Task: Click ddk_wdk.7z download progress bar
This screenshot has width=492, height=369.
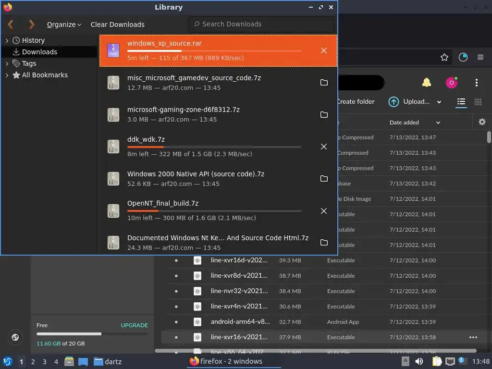Action: (214, 147)
